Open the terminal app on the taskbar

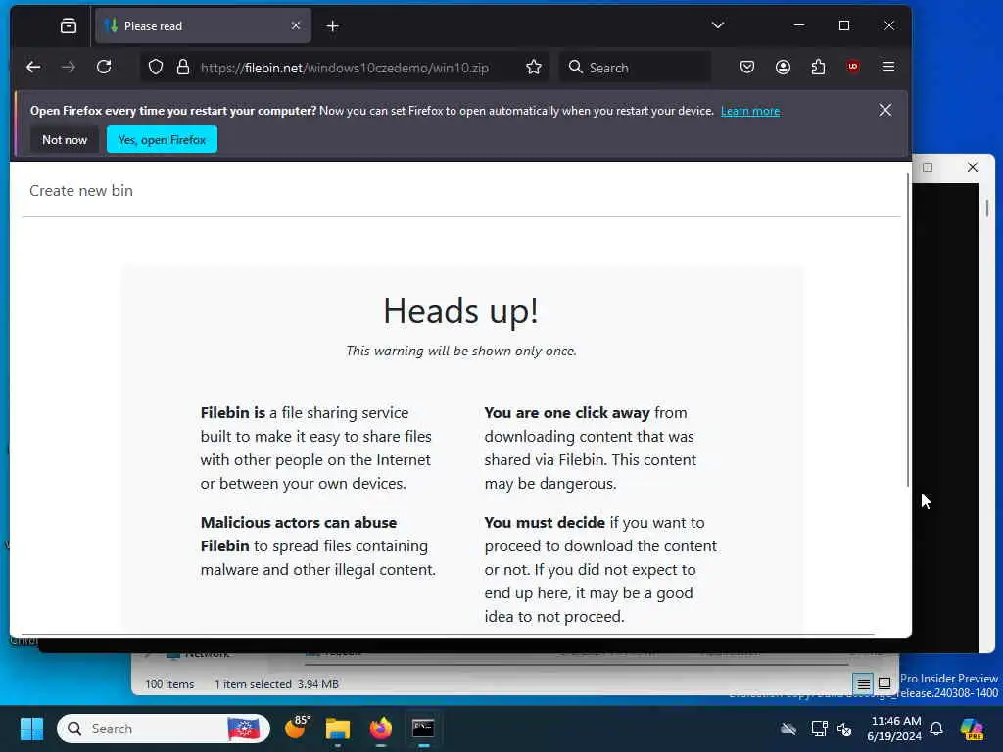pyautogui.click(x=423, y=728)
